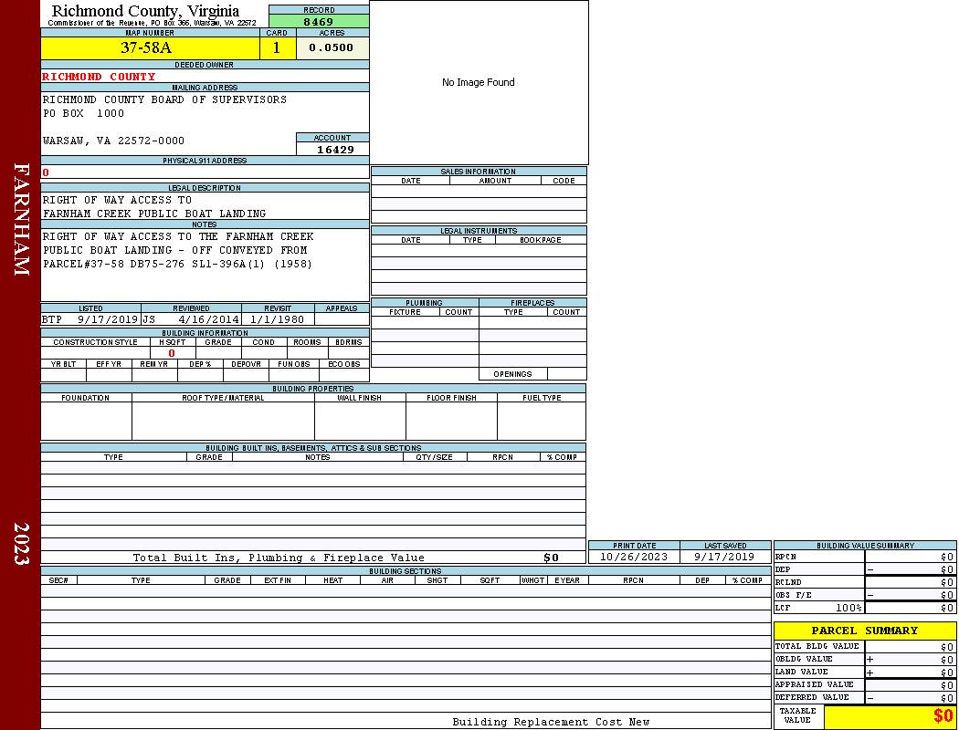Click the account number 16429 field
The height and width of the screenshot is (730, 959).
pos(335,150)
